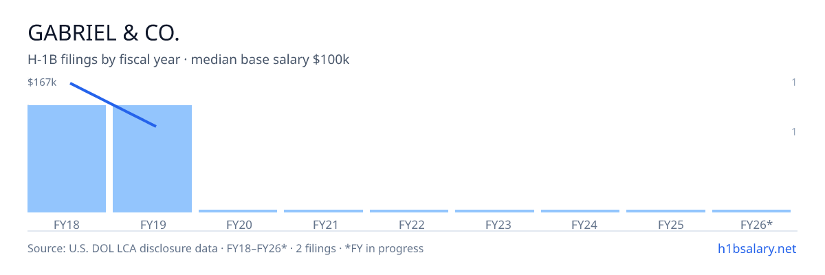825x275 pixels.
Task: Click the GABRIEL & CO. title
Action: (103, 32)
